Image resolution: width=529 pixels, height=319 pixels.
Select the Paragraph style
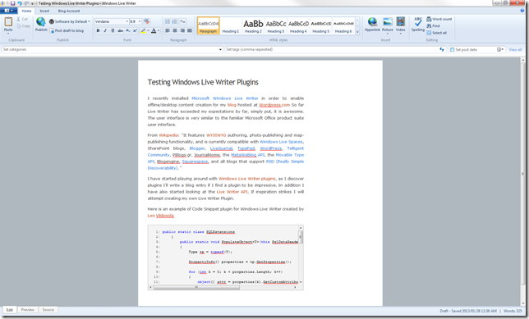pyautogui.click(x=208, y=25)
